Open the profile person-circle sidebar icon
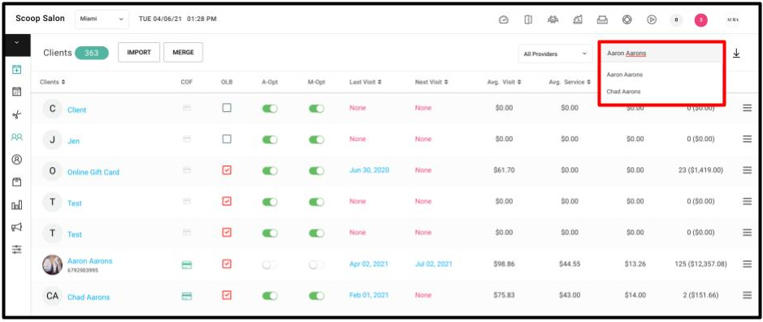 pyautogui.click(x=16, y=159)
